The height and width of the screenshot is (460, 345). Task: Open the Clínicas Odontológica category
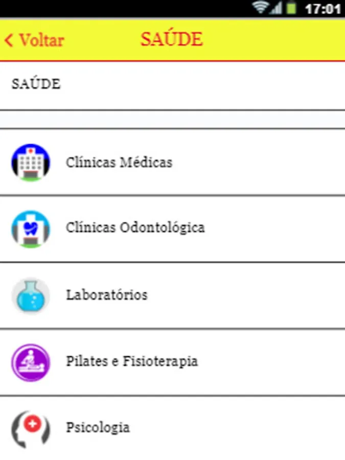click(x=135, y=228)
